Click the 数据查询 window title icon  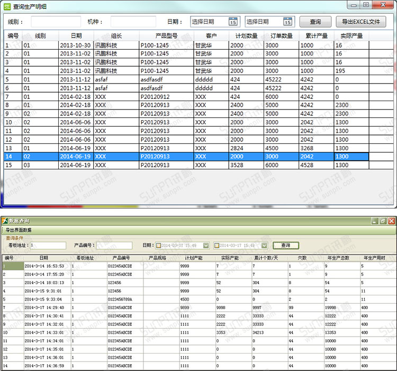[5, 220]
